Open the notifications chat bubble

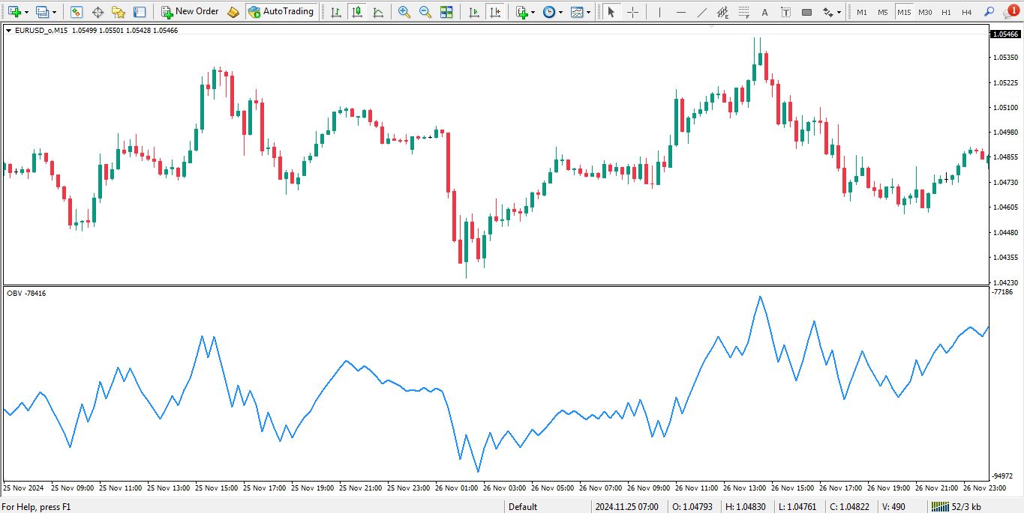tap(1010, 11)
